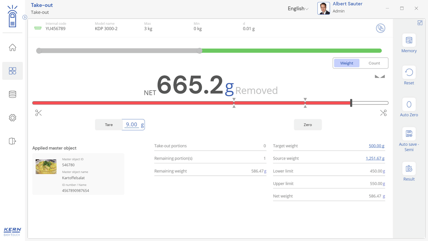The height and width of the screenshot is (241, 428).
Task: Click the blue g unit selector
Action: click(x=229, y=87)
